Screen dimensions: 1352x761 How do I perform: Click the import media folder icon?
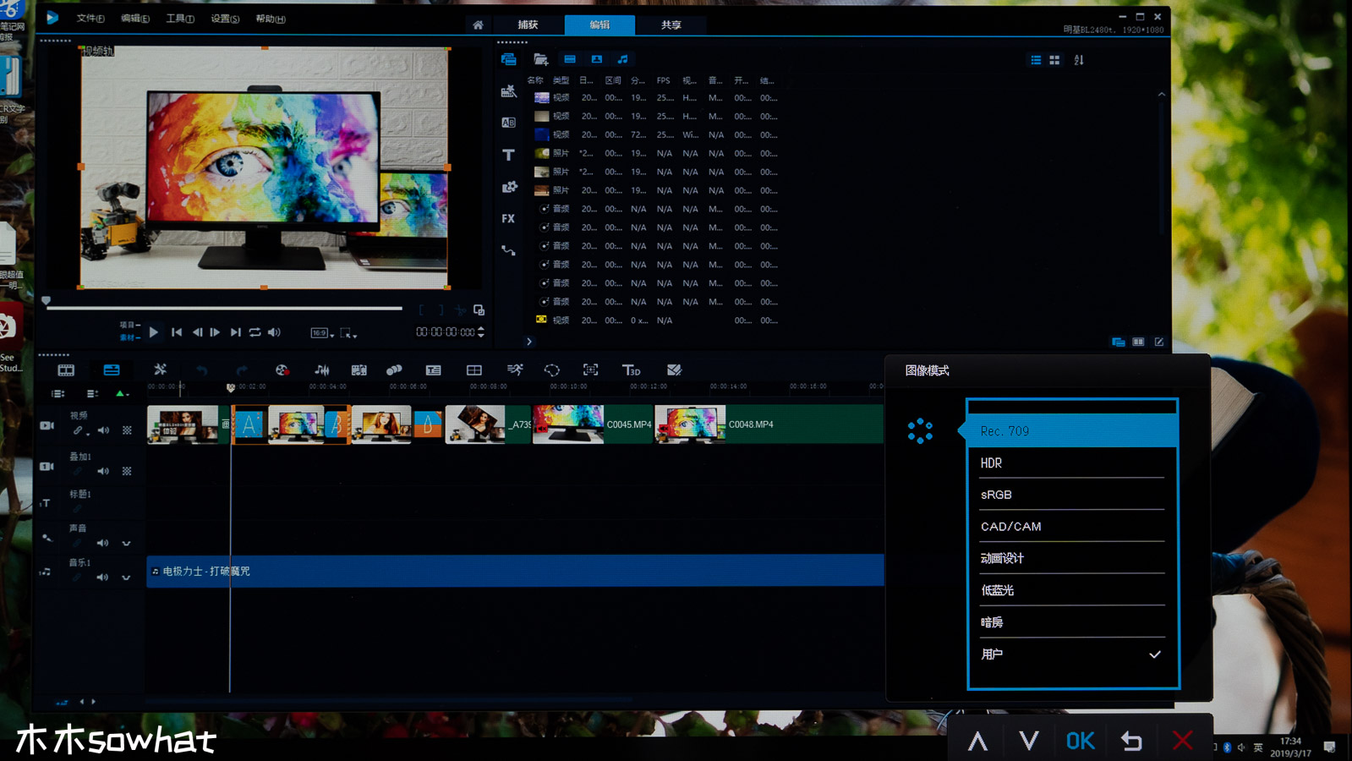click(541, 59)
